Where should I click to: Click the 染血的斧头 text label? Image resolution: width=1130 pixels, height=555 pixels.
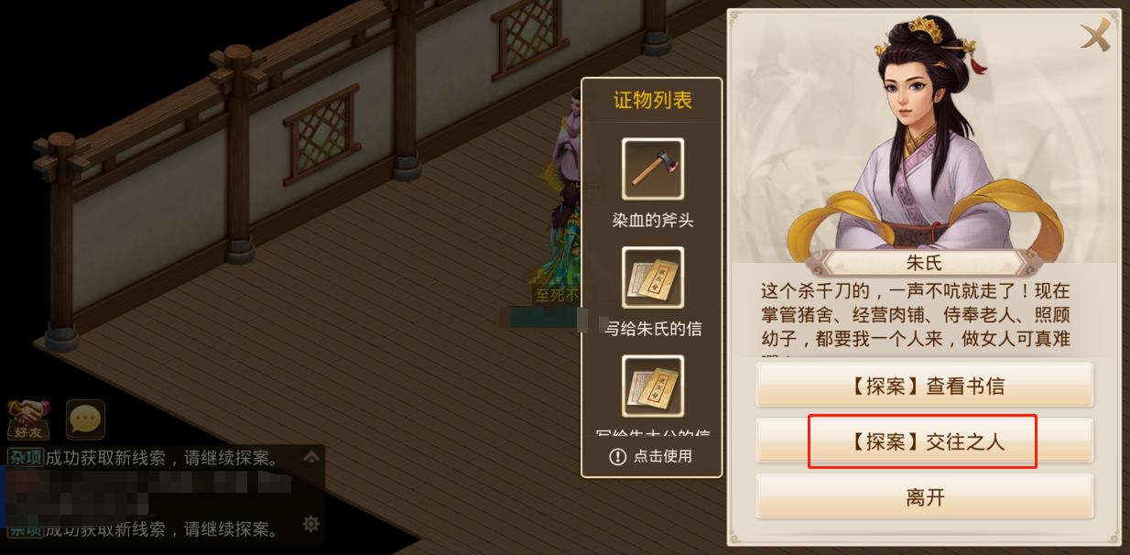[653, 220]
